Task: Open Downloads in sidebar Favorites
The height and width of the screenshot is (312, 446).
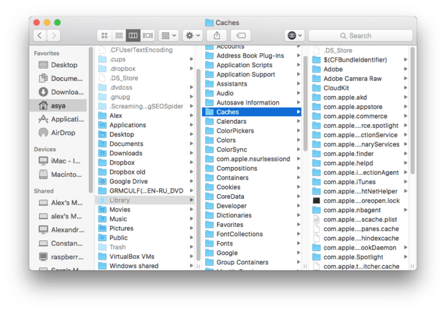Action: click(58, 92)
